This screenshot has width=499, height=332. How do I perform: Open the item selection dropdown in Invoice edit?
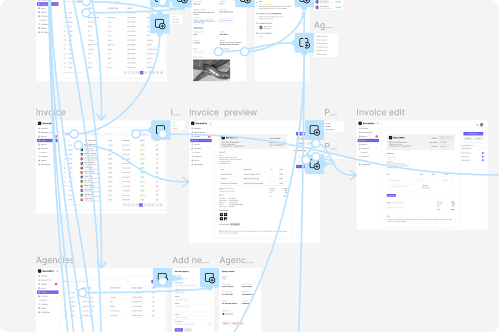tap(403, 181)
